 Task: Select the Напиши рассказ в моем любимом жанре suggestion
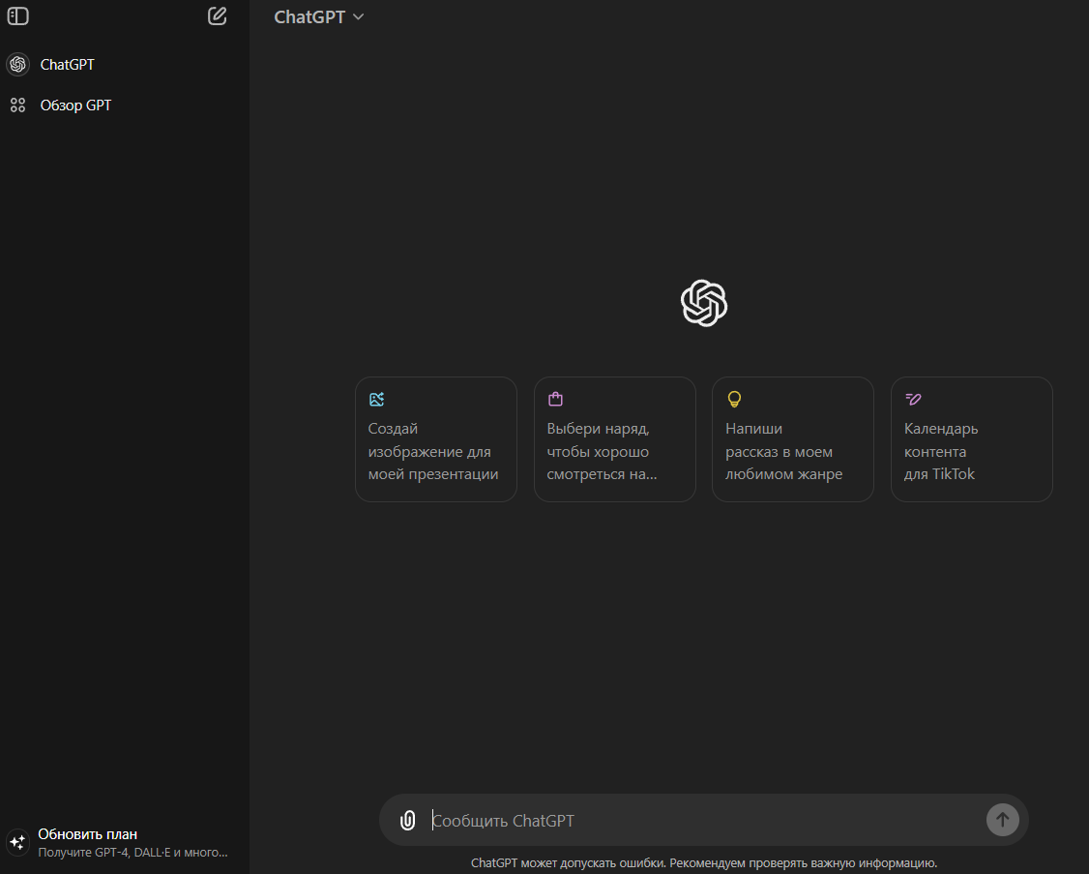tap(793, 439)
